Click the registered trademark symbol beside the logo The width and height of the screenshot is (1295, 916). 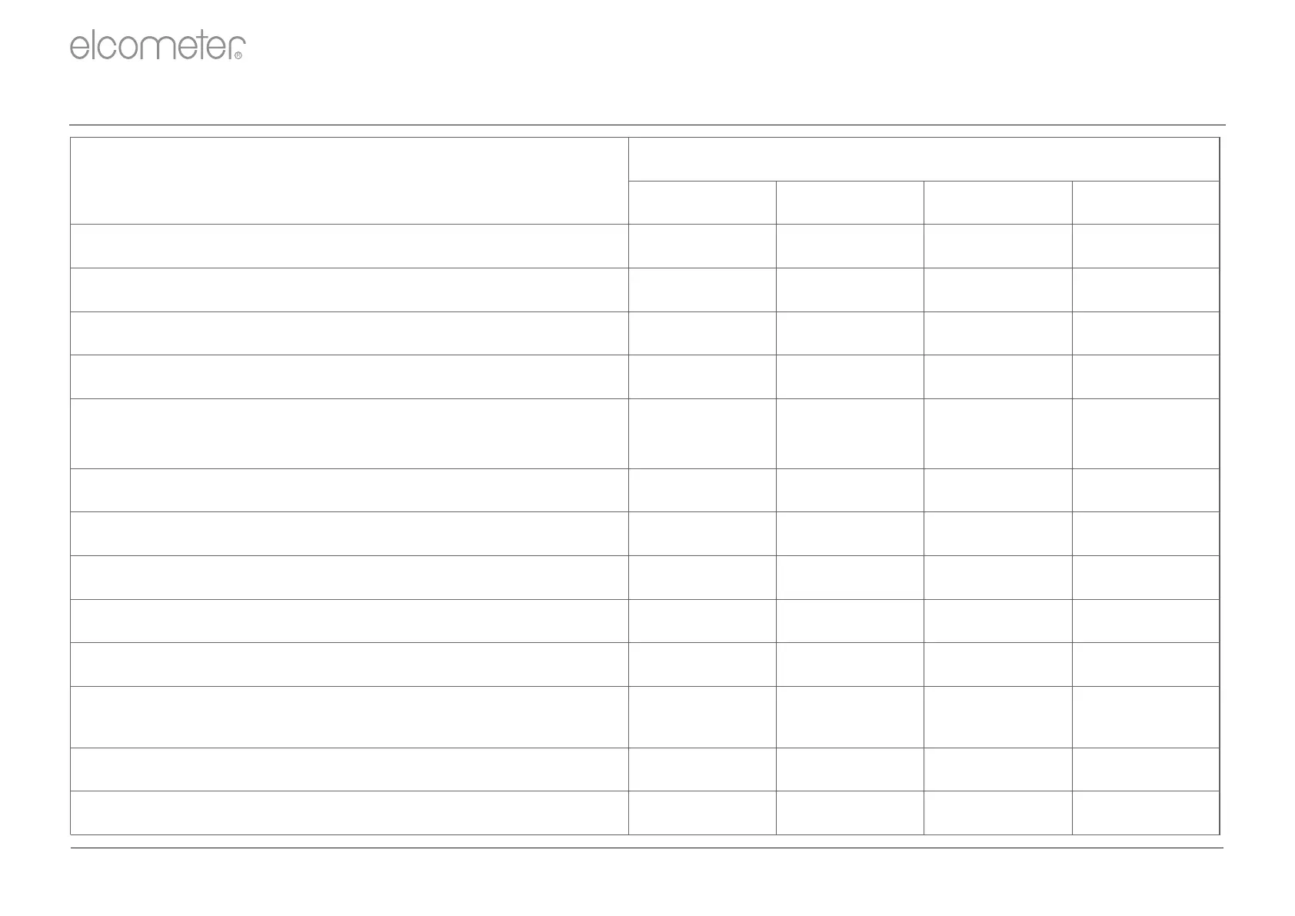238,55
